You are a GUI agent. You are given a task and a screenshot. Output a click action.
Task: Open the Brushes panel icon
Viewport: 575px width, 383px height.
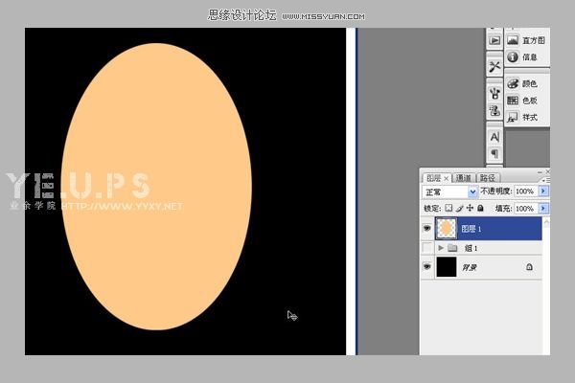click(x=494, y=93)
